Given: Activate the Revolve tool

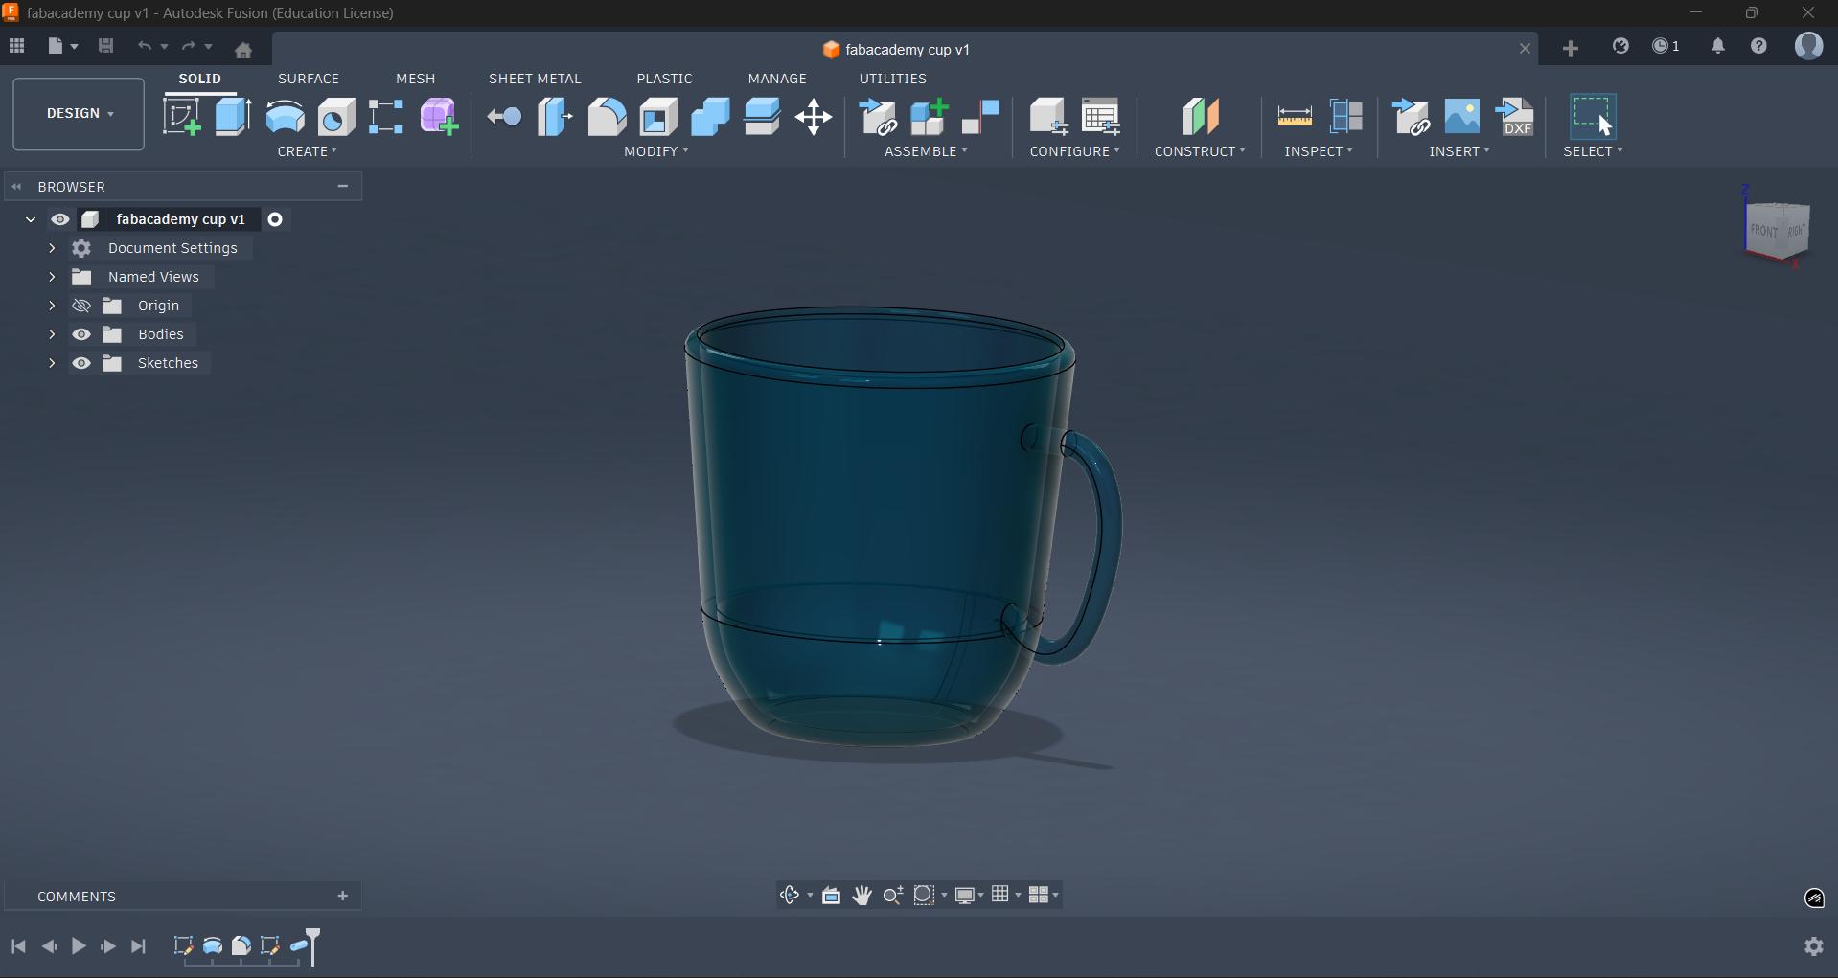Looking at the screenshot, I should click(285, 116).
